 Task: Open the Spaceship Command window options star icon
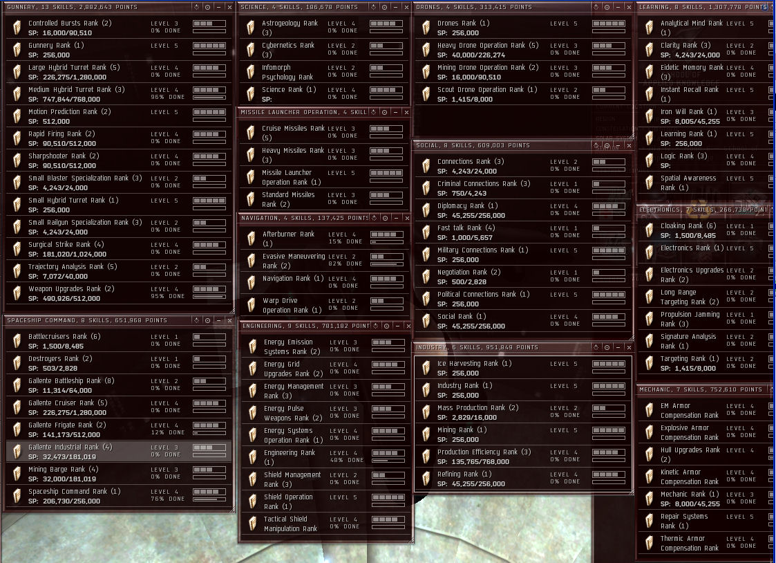[x=196, y=320]
